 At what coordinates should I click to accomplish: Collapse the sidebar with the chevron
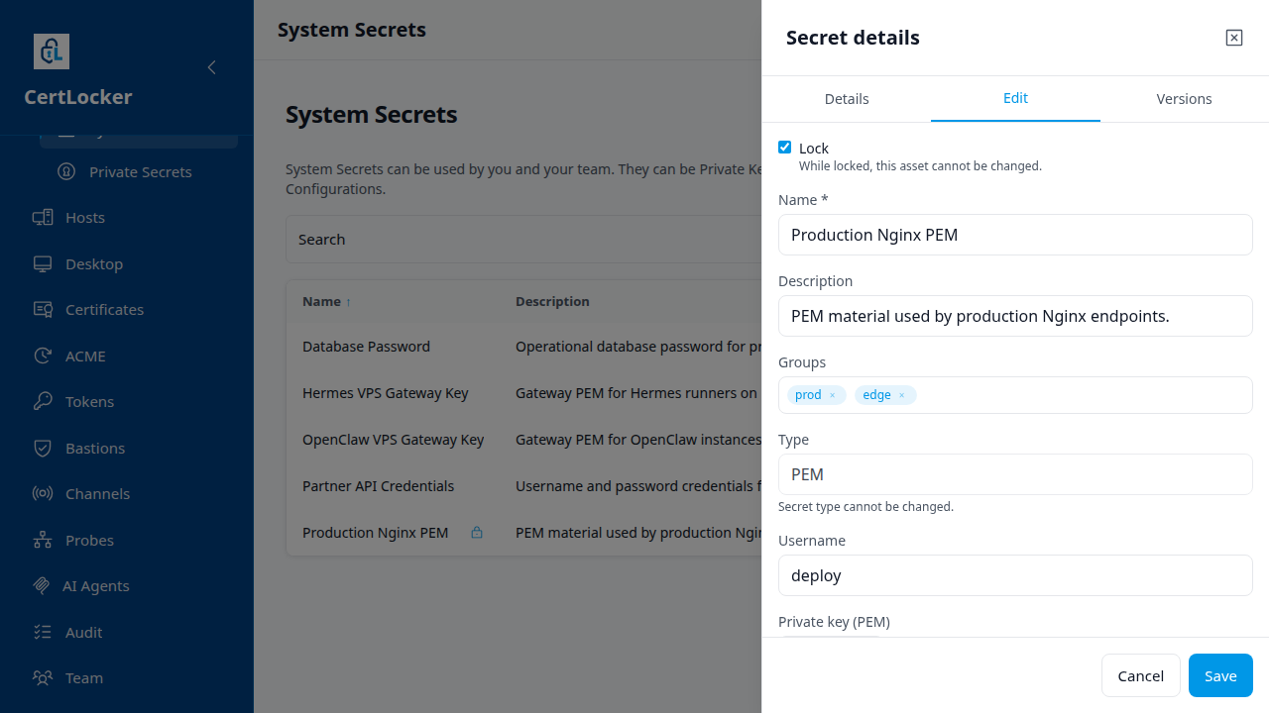[x=211, y=67]
